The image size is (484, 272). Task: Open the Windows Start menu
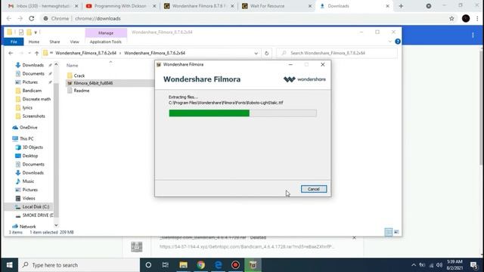tap(9, 265)
